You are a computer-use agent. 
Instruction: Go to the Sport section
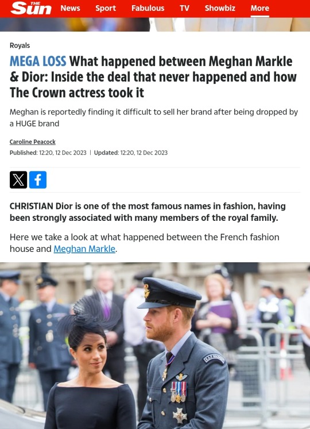106,8
